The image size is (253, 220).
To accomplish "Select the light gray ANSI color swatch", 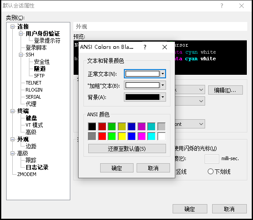I will 161,126.
